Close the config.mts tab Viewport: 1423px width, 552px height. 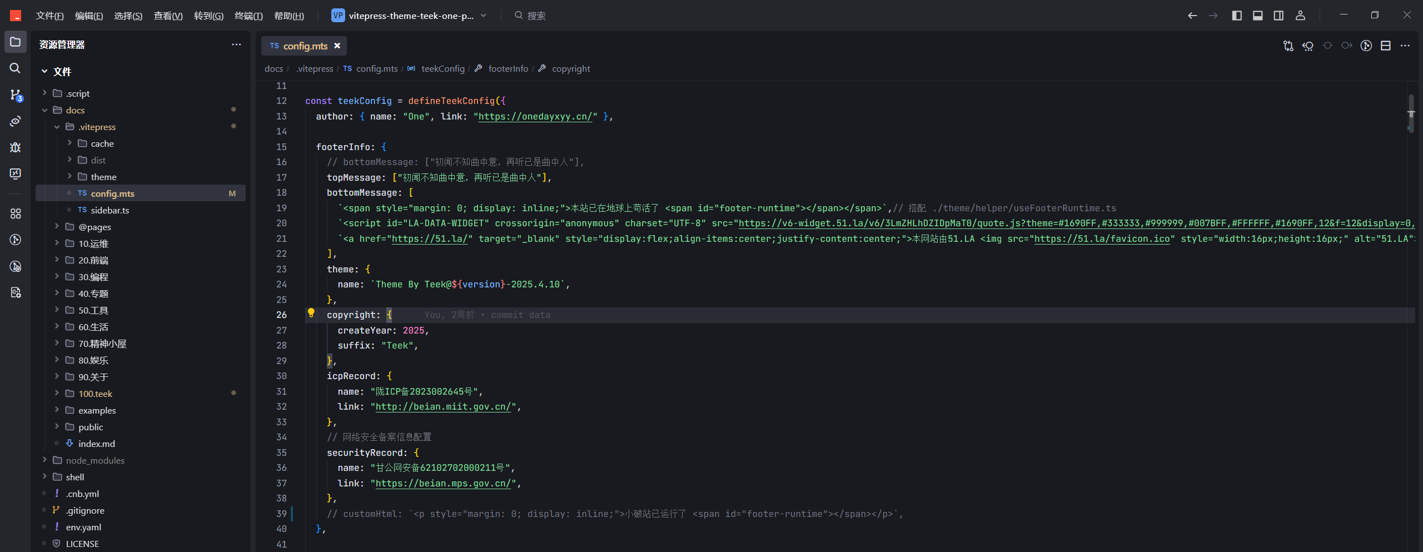pos(337,46)
